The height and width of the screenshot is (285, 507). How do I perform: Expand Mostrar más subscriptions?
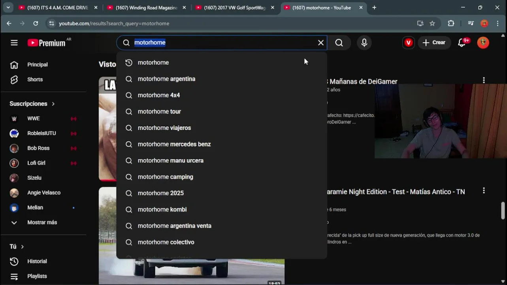(x=43, y=222)
